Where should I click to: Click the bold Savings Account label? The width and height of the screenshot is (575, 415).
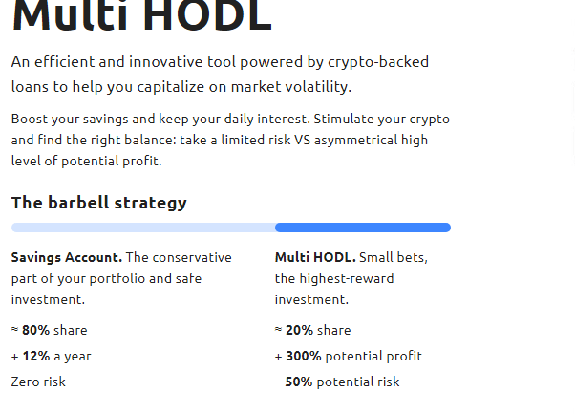click(67, 257)
